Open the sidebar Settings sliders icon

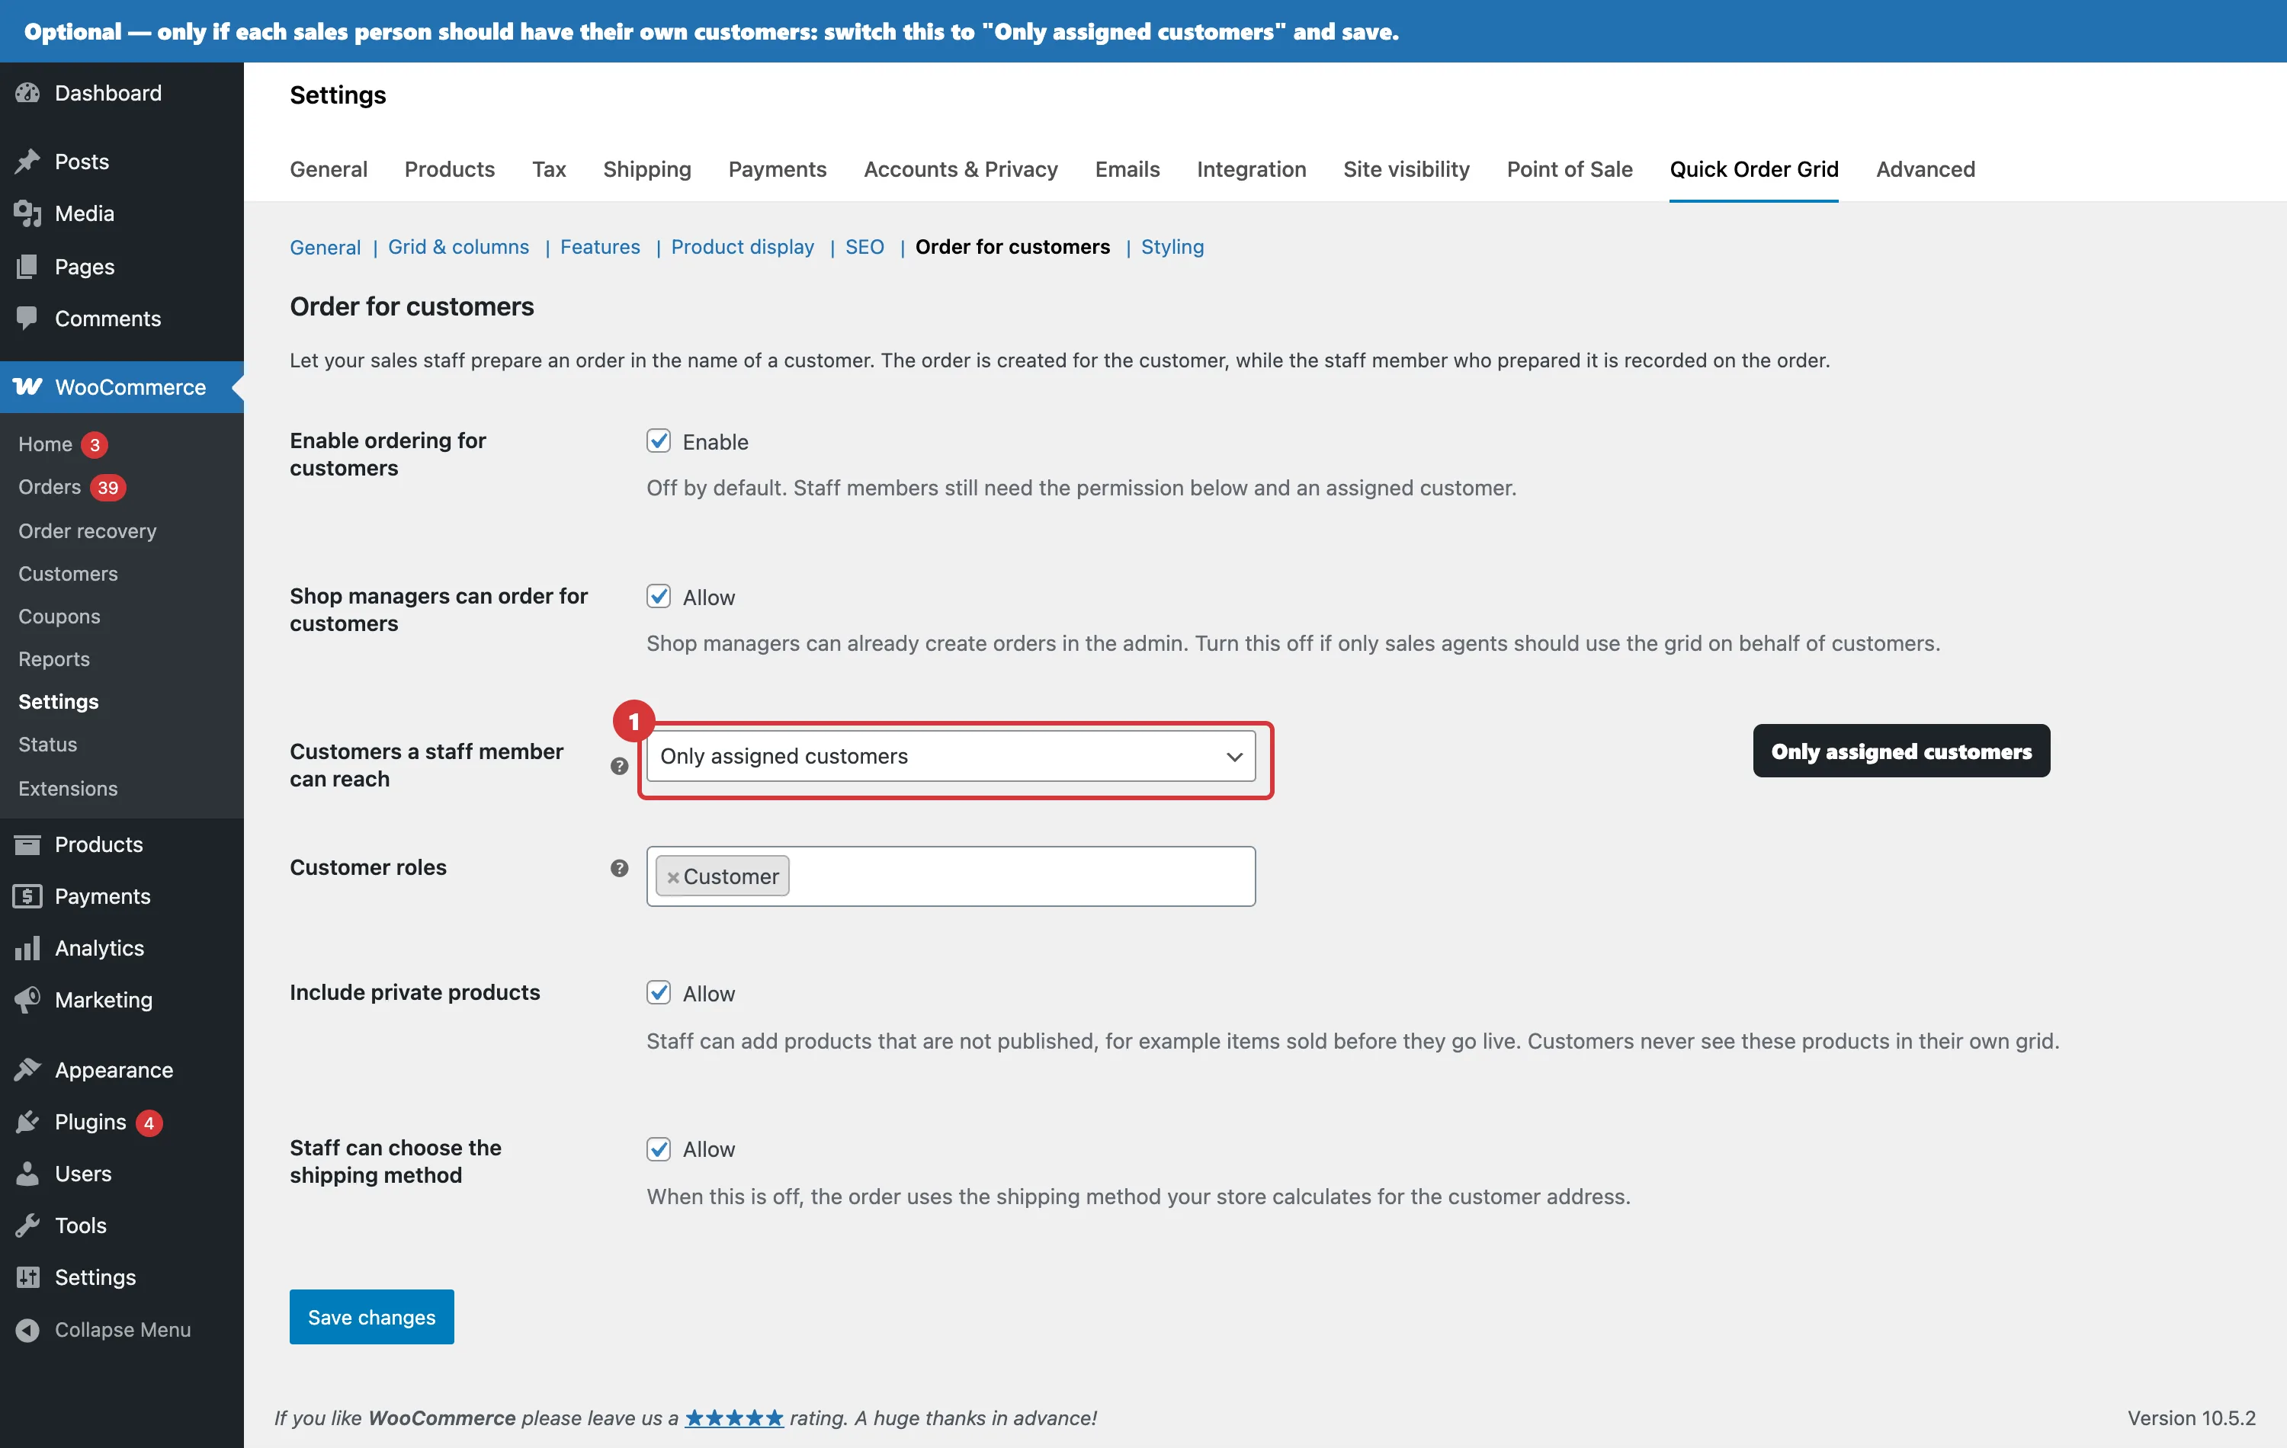(27, 1277)
